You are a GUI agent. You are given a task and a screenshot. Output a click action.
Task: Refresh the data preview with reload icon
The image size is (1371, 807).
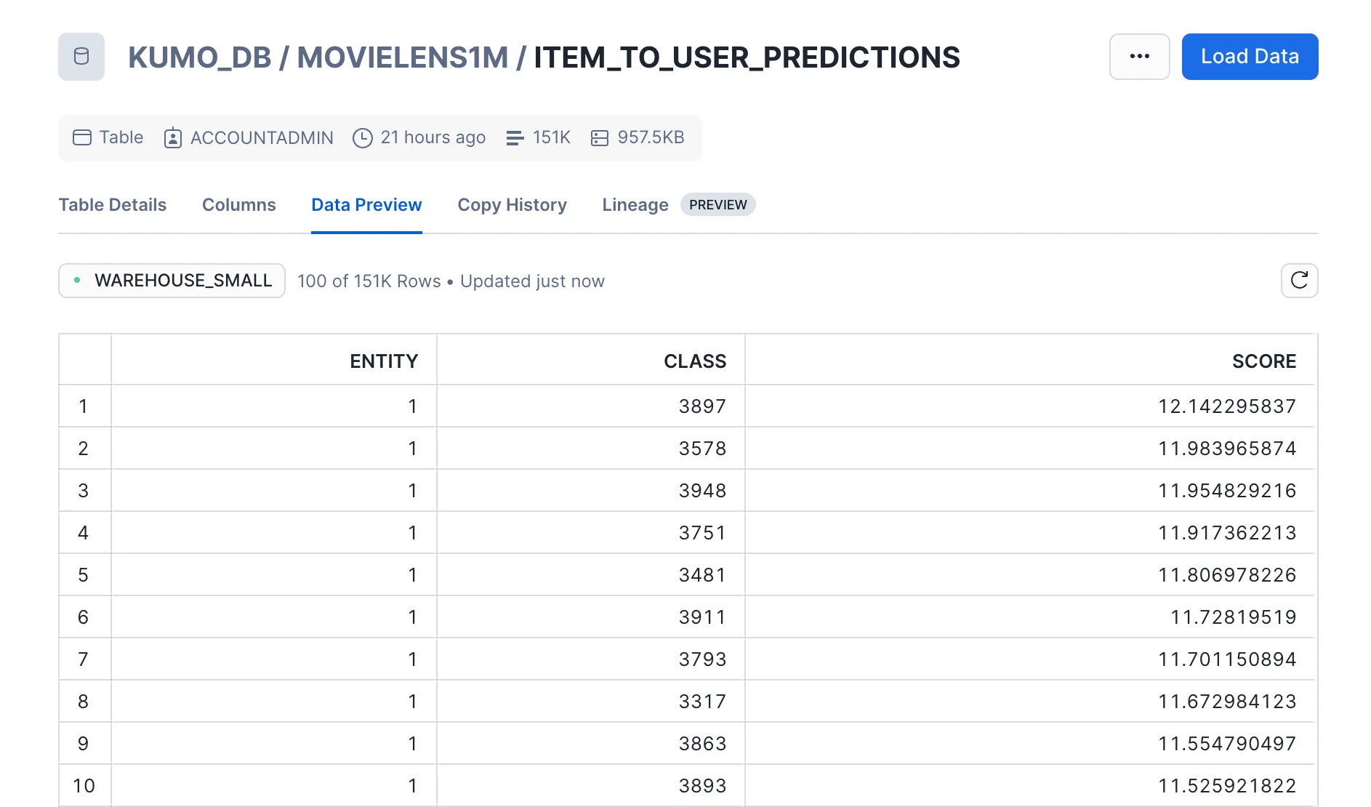point(1299,281)
